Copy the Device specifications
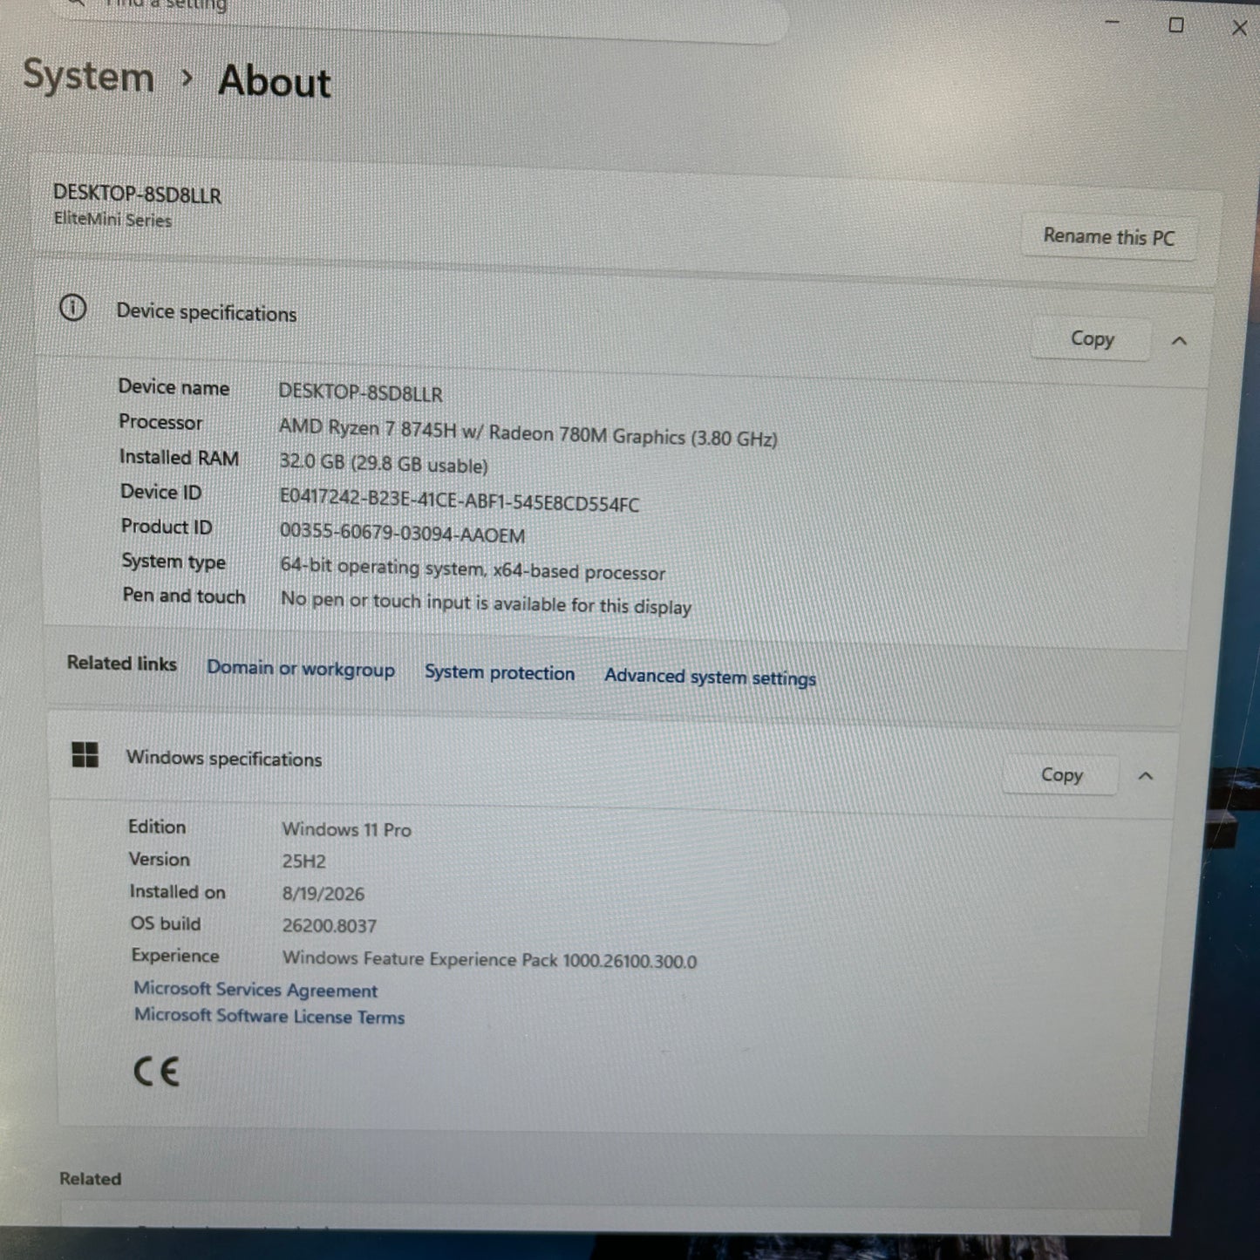1260x1260 pixels. pyautogui.click(x=1092, y=338)
